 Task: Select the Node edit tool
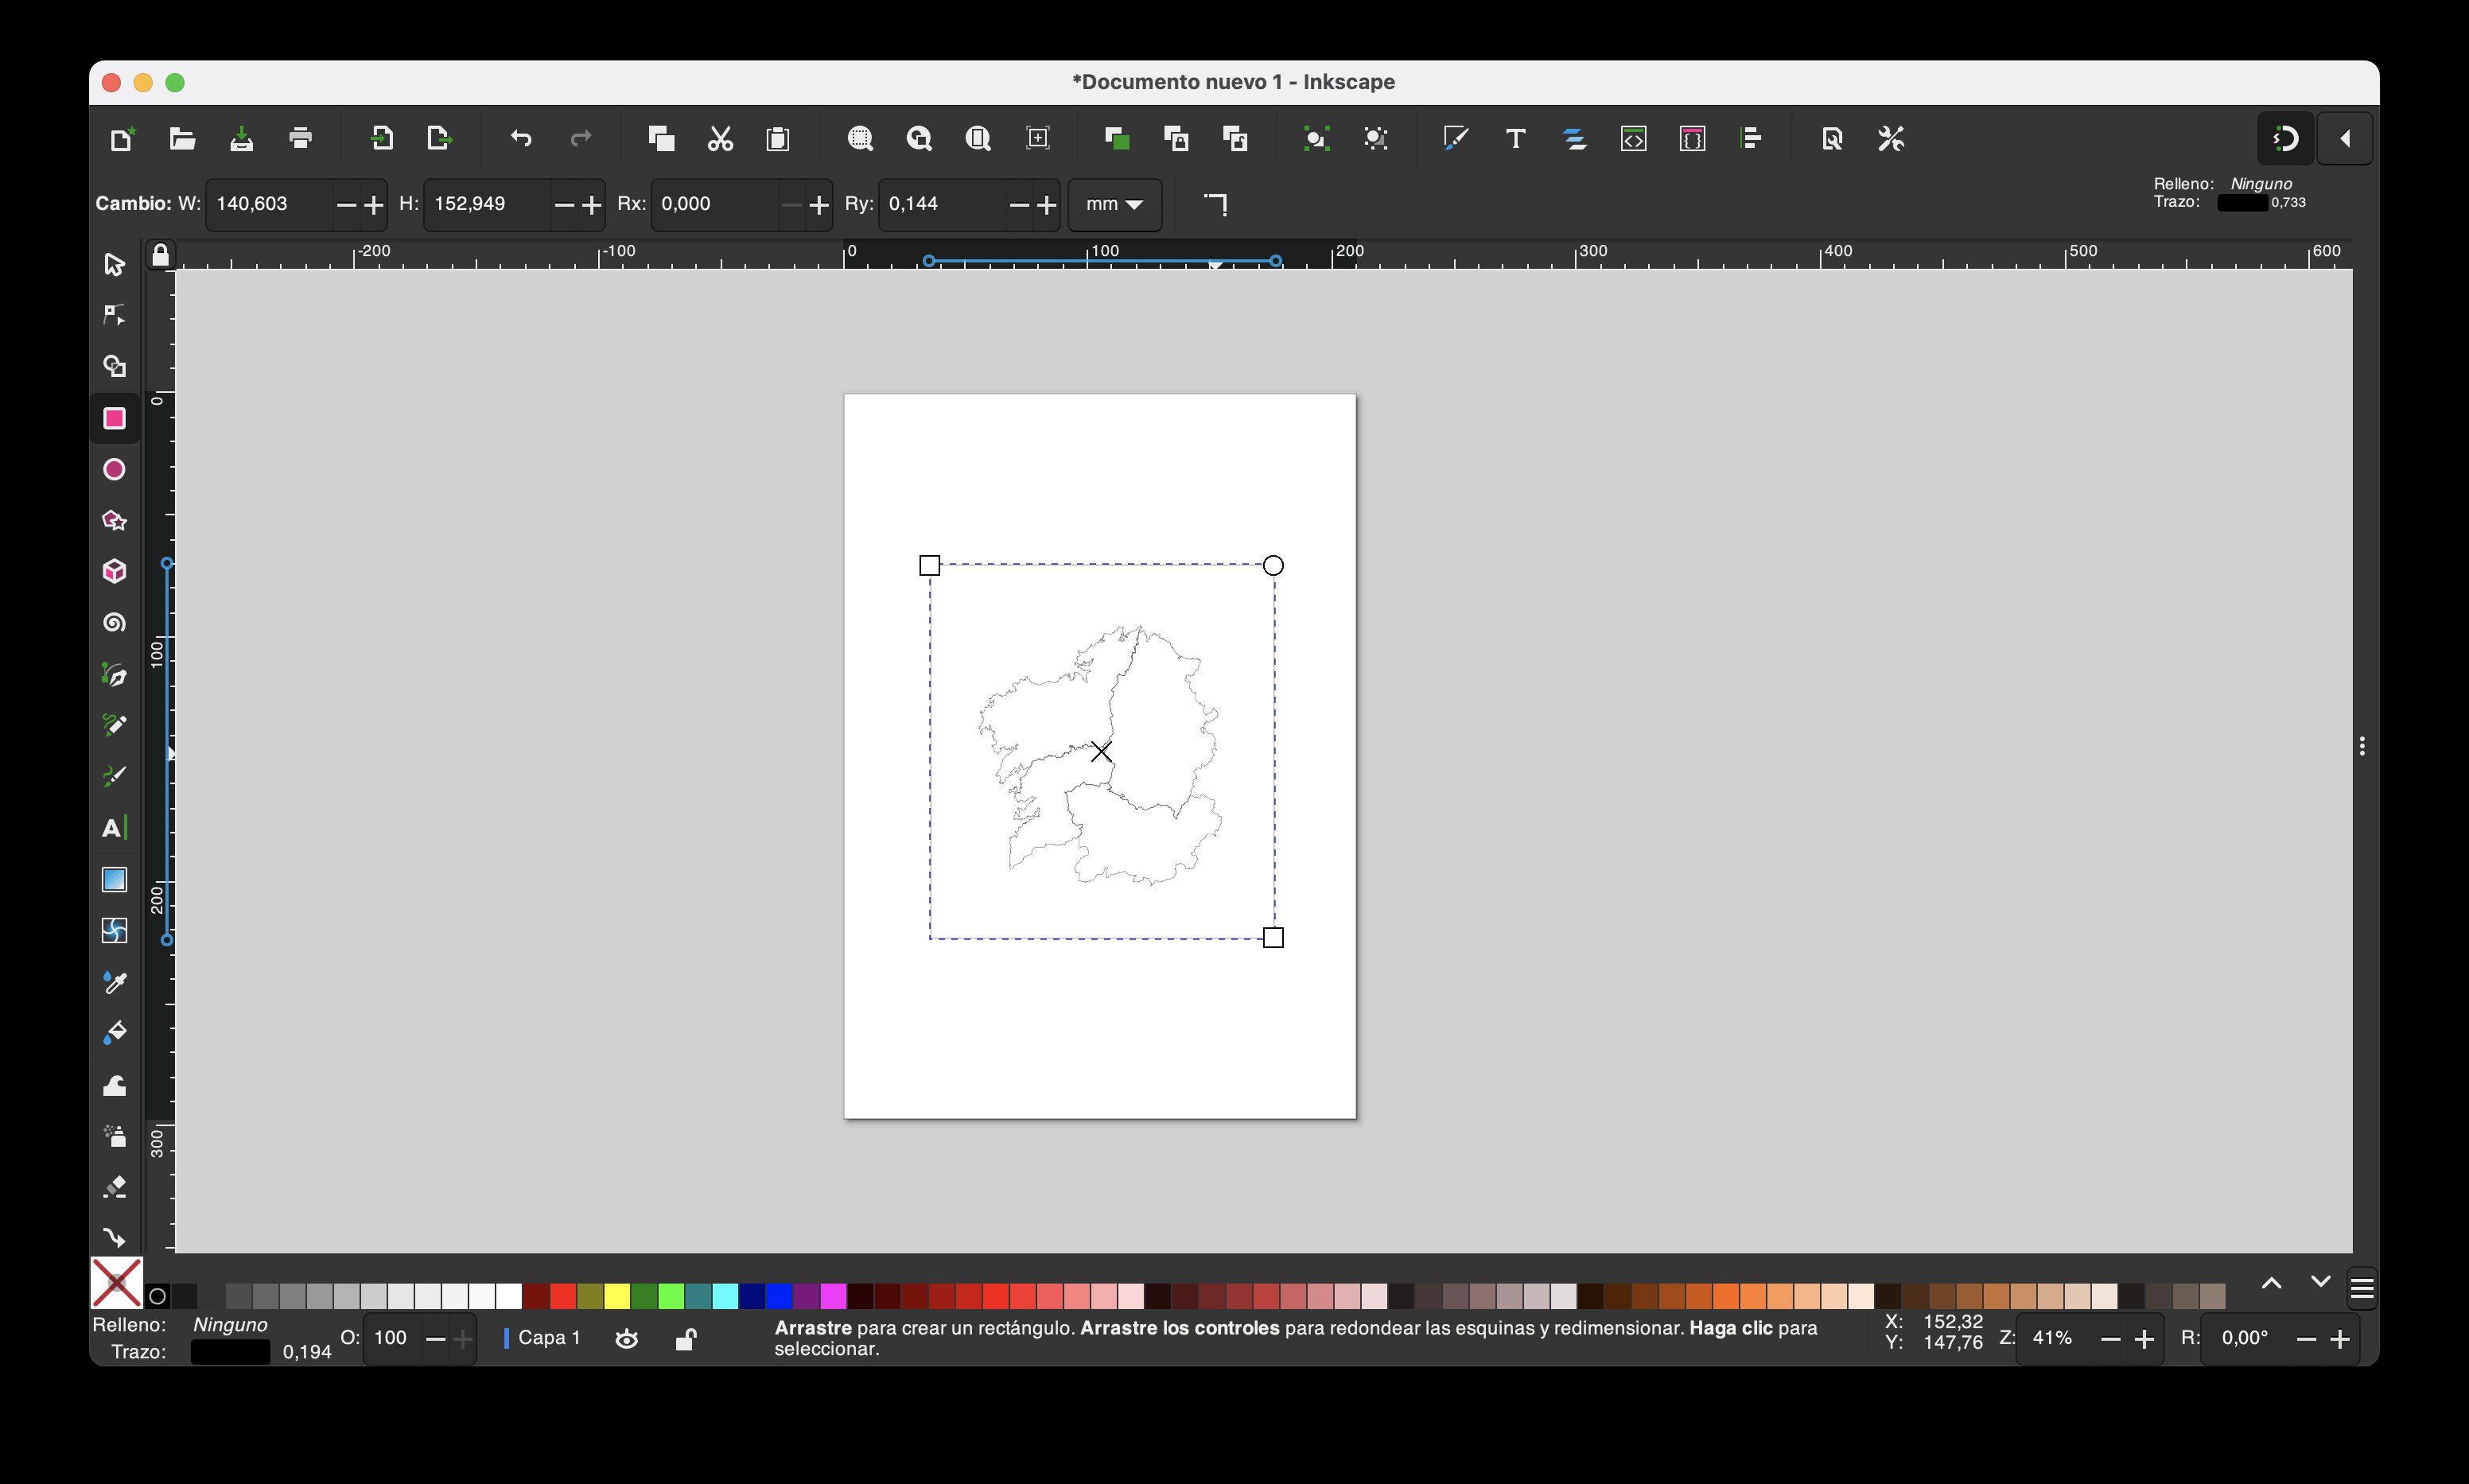pyautogui.click(x=114, y=315)
